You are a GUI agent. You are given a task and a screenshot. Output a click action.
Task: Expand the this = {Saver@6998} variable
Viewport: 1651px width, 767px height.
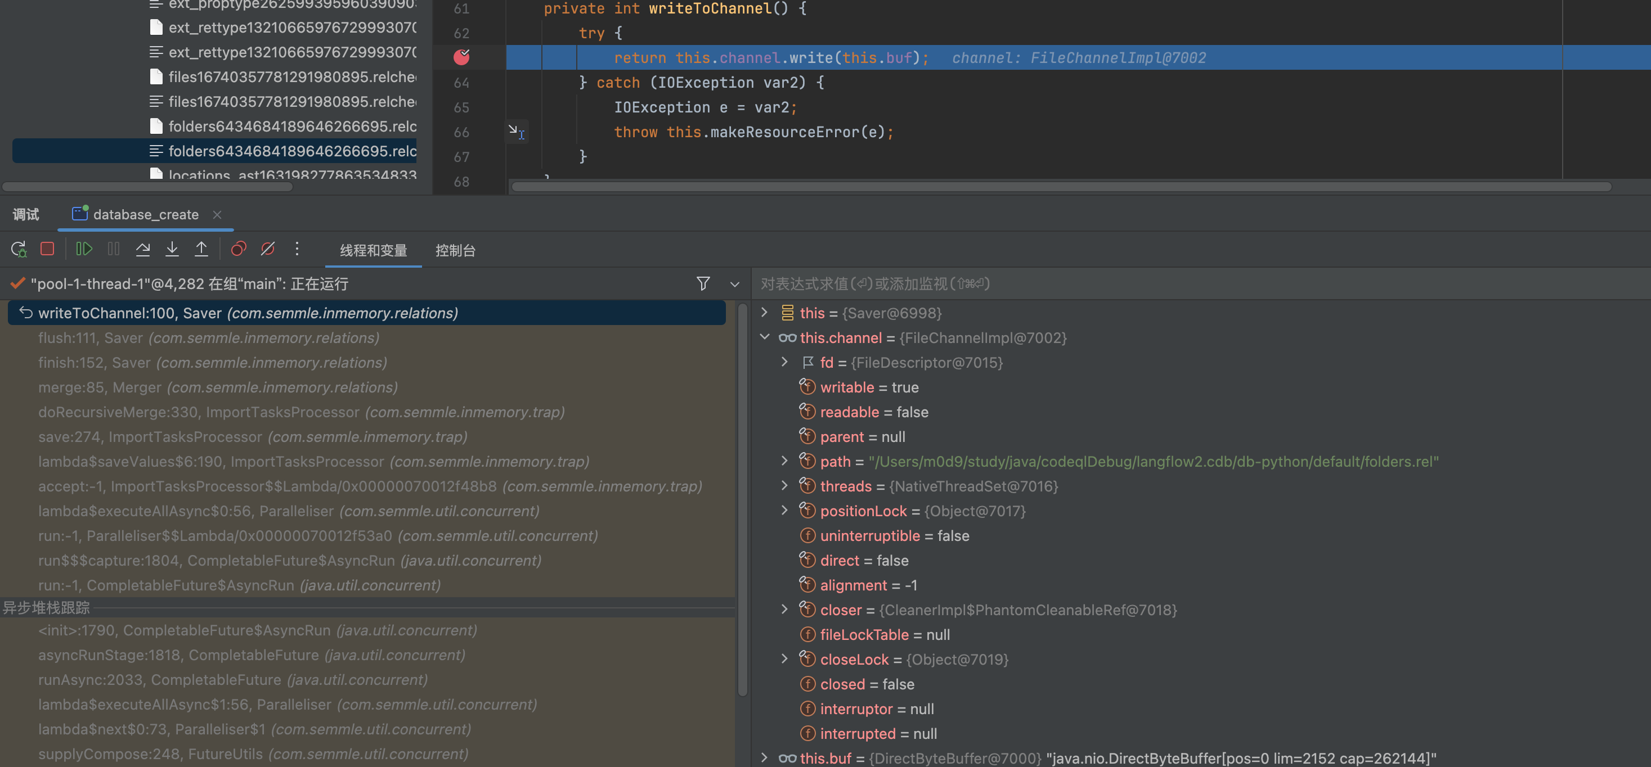764,313
